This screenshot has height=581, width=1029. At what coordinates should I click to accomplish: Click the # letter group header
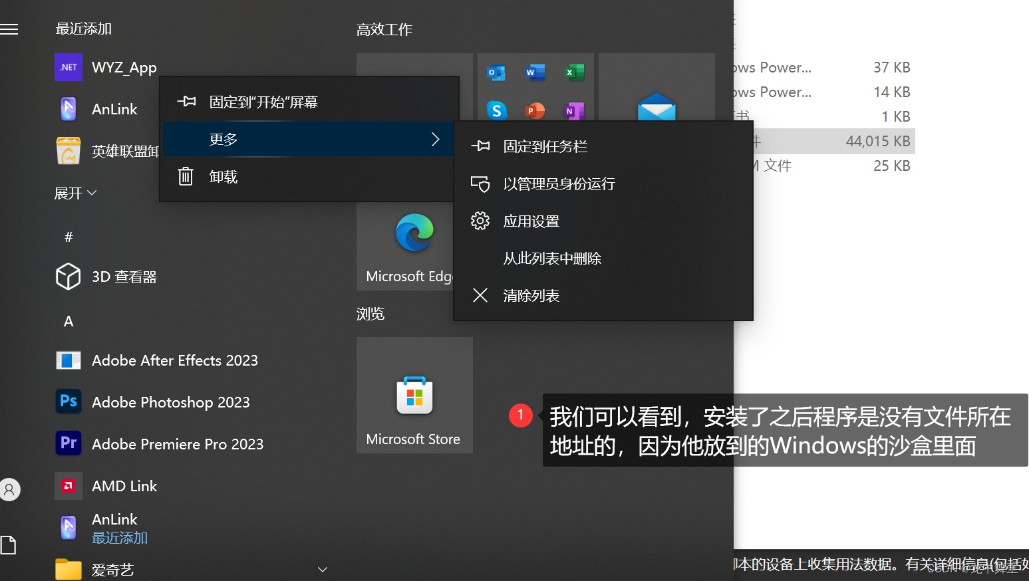pos(69,237)
